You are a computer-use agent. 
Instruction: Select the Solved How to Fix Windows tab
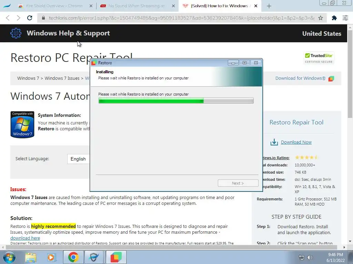pyautogui.click(x=220, y=6)
